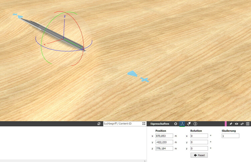This screenshot has height=162, width=251.
Task: Click the Rotation x input field
Action: pos(199,136)
